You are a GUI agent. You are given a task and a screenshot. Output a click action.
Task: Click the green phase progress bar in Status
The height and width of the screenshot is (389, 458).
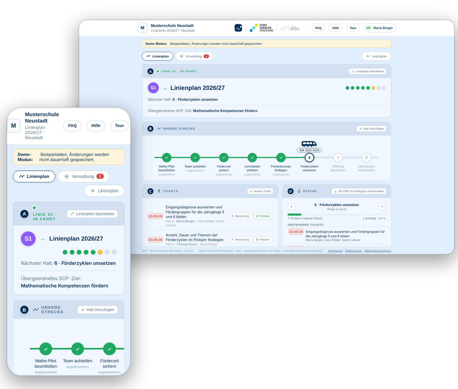[x=294, y=214]
